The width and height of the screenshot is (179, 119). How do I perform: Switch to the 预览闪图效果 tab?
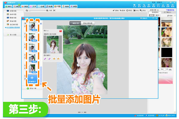pos(88,23)
